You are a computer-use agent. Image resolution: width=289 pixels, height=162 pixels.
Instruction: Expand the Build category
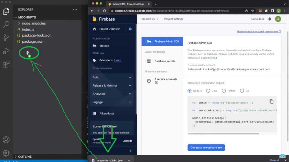click(112, 77)
